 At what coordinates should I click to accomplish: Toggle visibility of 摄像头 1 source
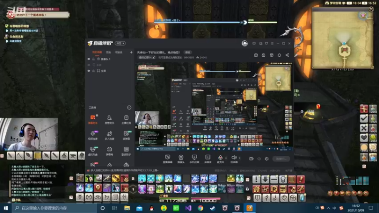(89, 59)
